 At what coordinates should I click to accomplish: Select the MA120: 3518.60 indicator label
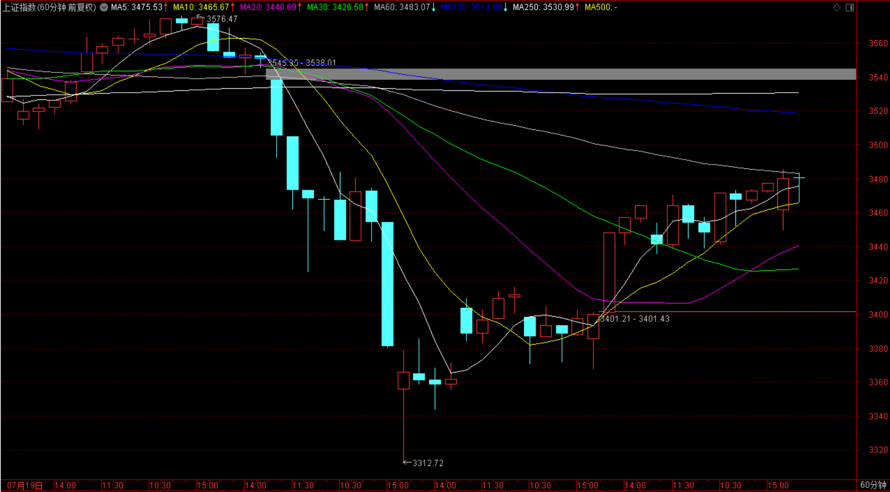click(x=472, y=7)
